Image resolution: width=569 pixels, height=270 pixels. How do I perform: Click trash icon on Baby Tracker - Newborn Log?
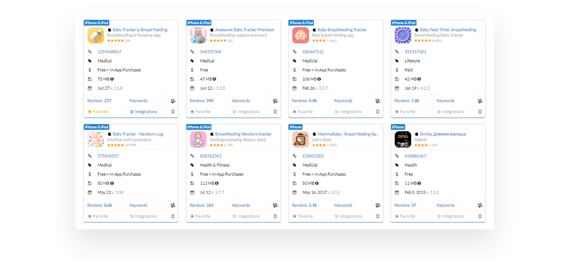click(x=173, y=216)
